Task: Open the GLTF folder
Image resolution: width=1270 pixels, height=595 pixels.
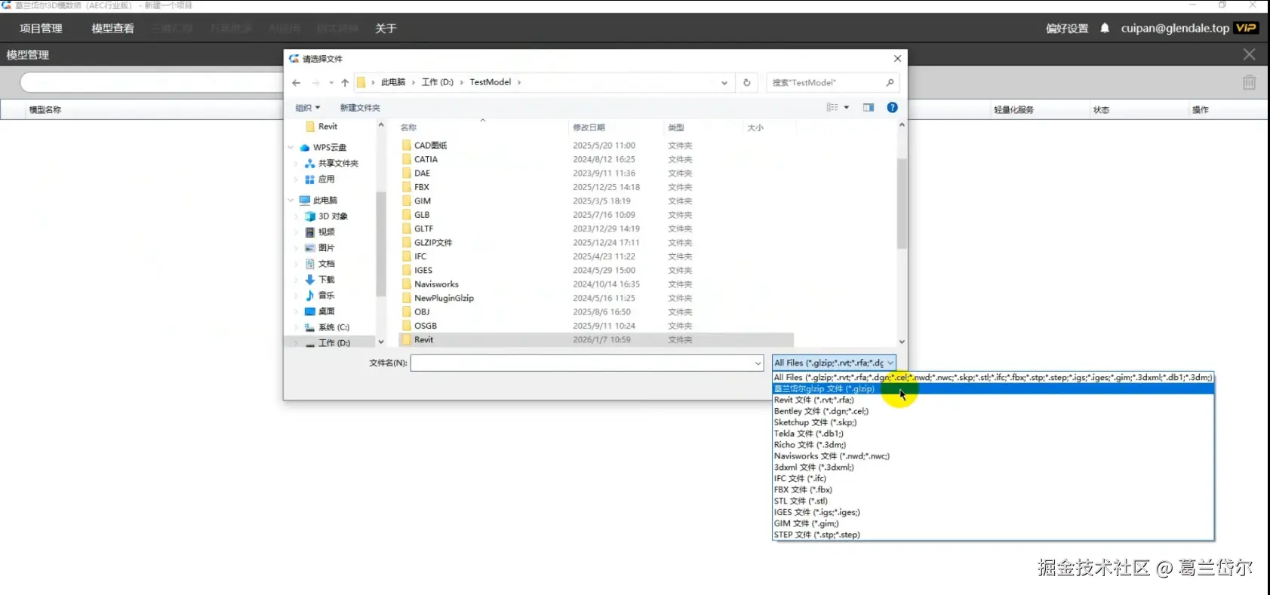Action: click(423, 228)
